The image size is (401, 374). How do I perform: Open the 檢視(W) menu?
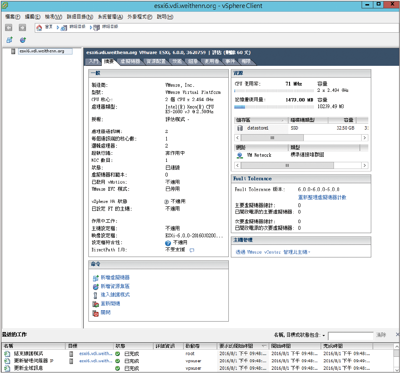point(54,17)
